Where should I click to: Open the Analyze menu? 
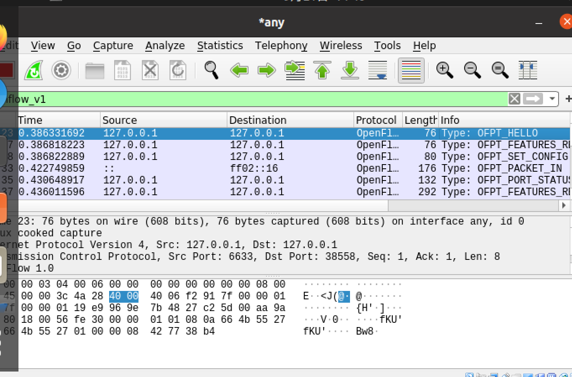[x=165, y=45]
